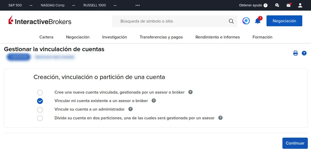
Task: Open notifications via the bell icon
Action: pyautogui.click(x=257, y=21)
